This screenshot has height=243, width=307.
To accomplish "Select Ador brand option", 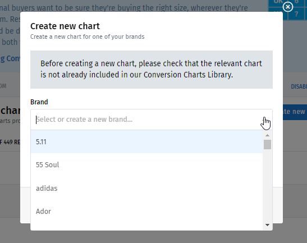I will coord(146,211).
